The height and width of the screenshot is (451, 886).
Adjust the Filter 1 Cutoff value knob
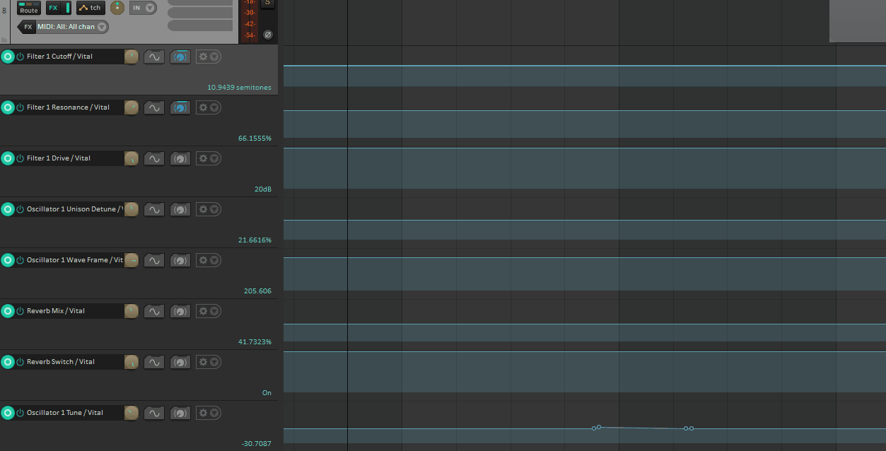tap(132, 57)
